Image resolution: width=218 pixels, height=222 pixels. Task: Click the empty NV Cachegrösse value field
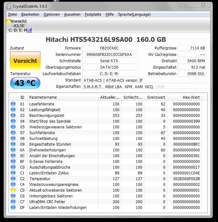click(192, 55)
